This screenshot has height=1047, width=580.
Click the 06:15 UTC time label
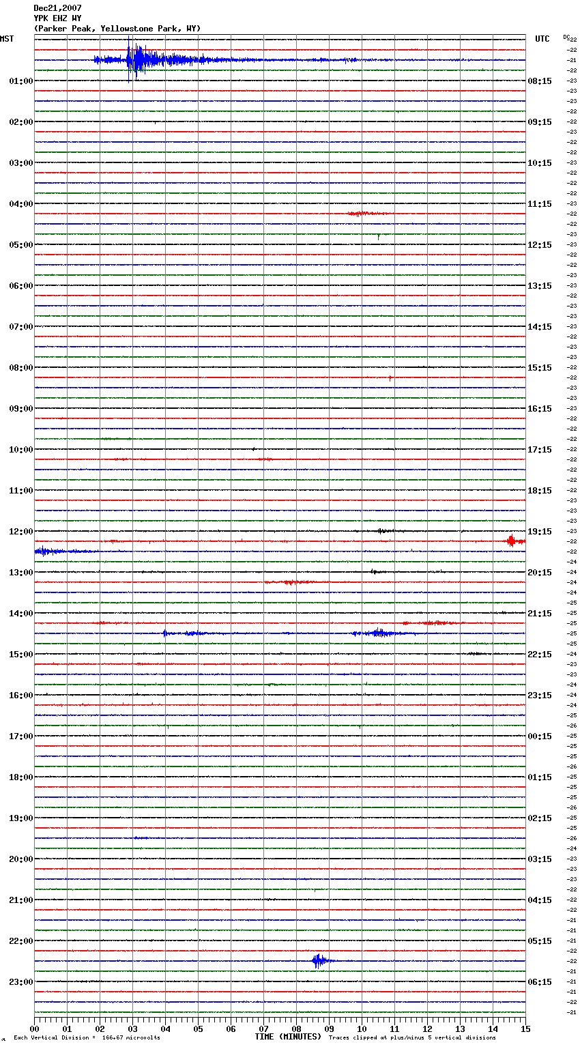pos(540,982)
